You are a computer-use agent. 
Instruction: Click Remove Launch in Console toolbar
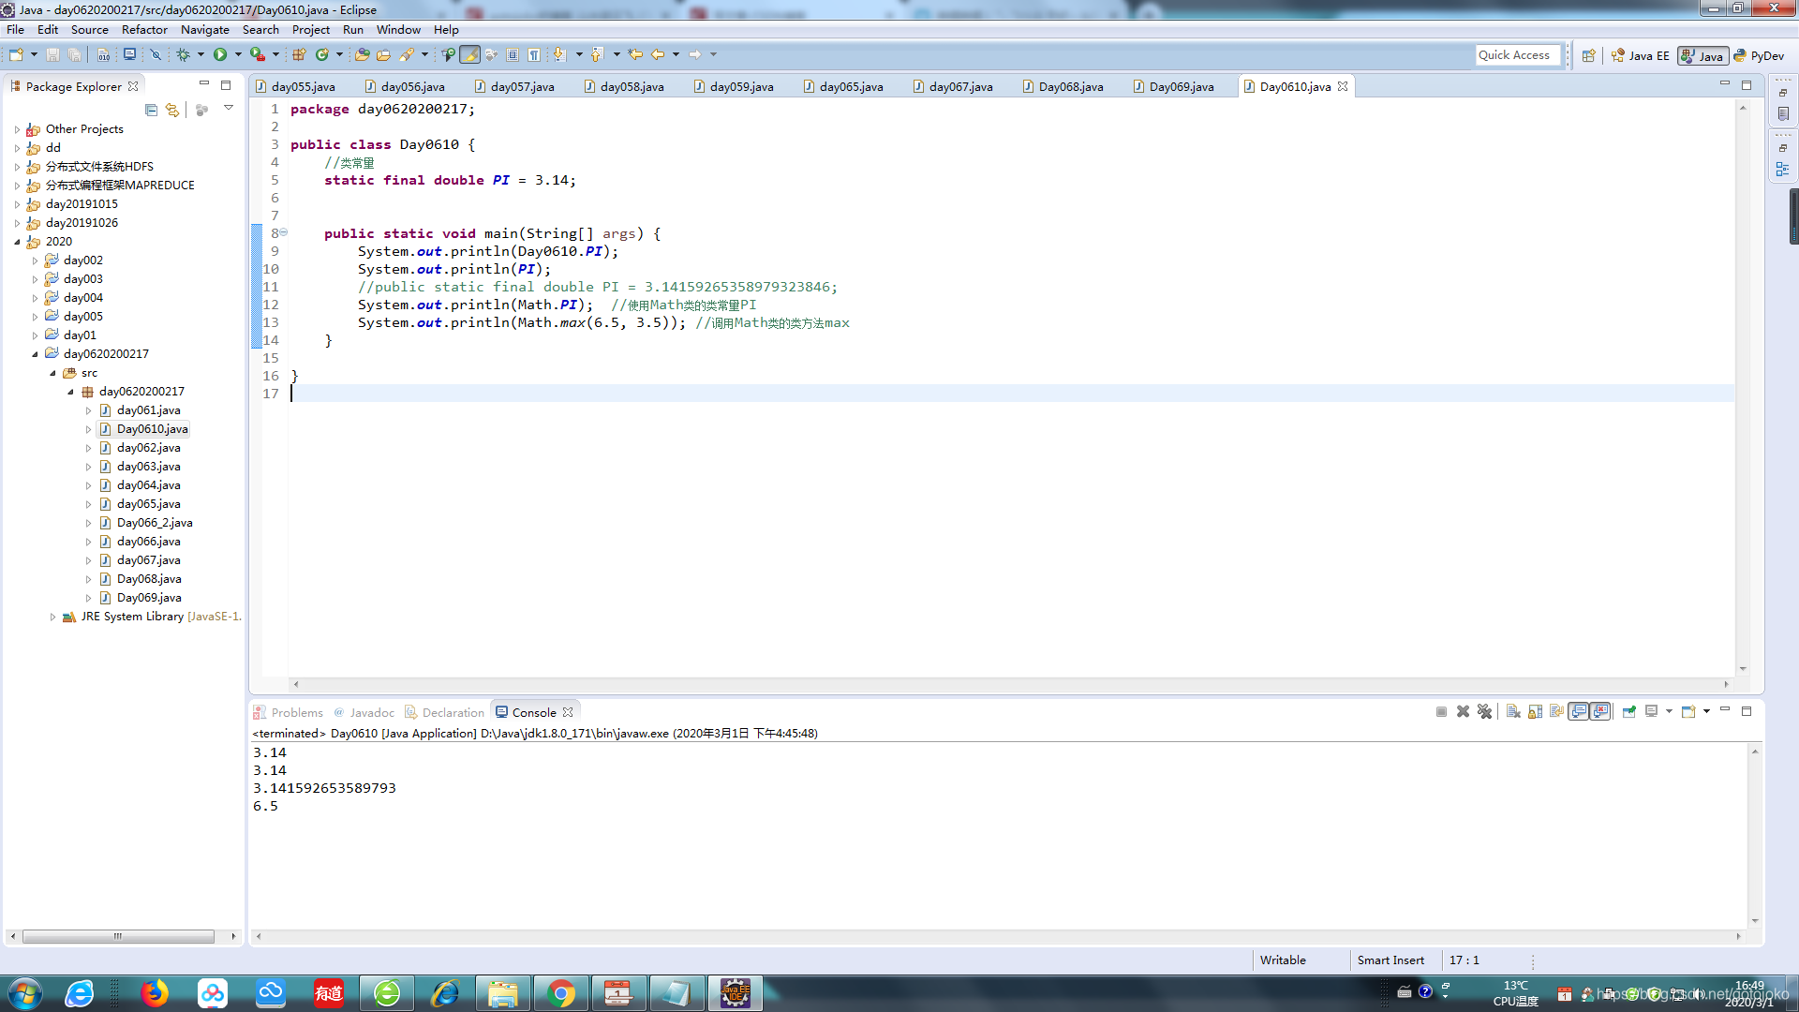point(1463,712)
